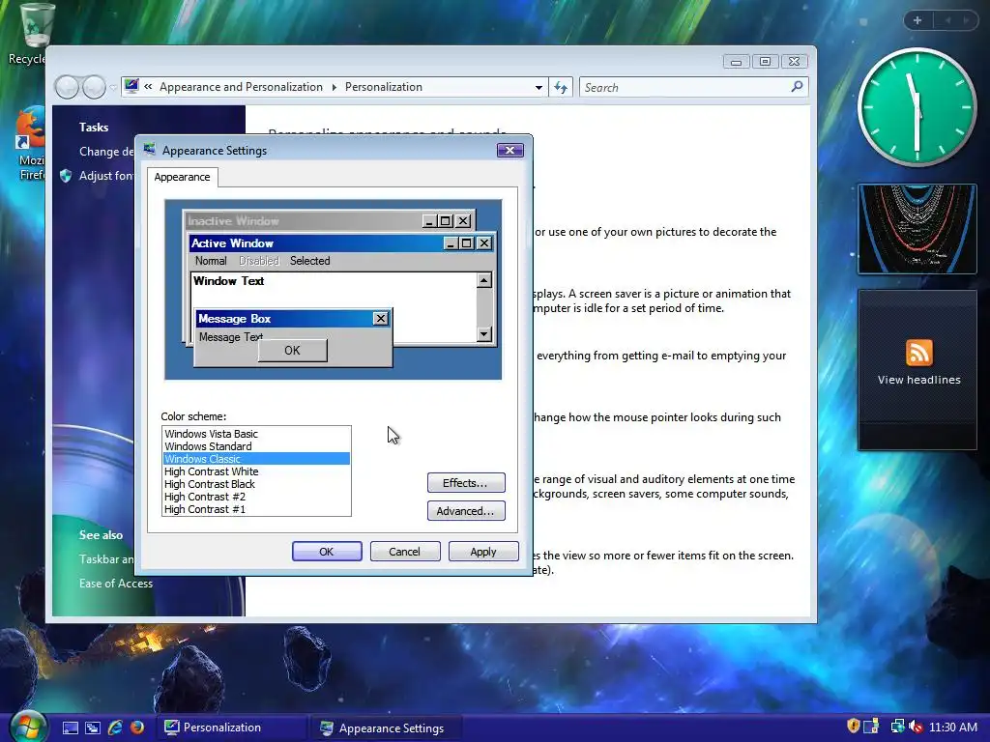Open the Ease of Access link
This screenshot has width=990, height=742.
116,583
